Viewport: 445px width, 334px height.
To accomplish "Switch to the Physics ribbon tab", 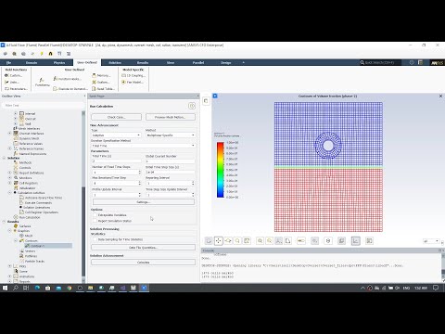I will pyautogui.click(x=59, y=62).
